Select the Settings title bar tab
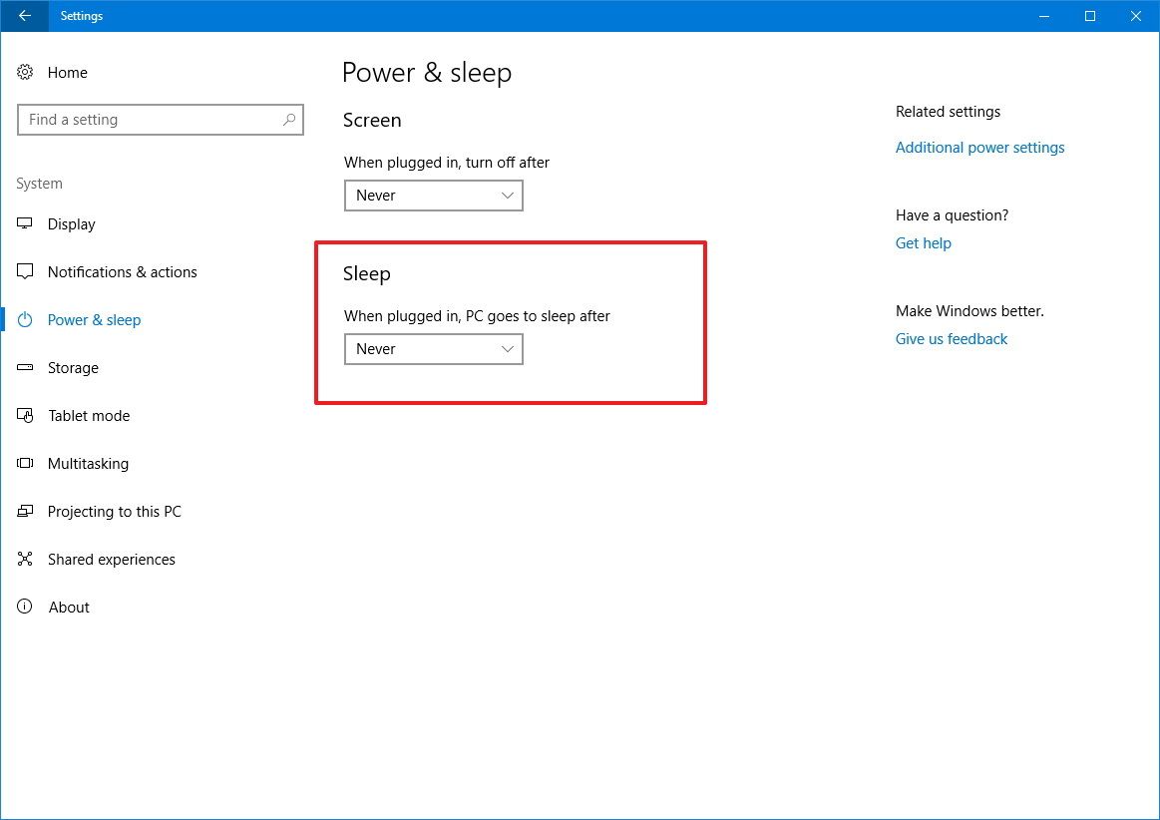The width and height of the screenshot is (1160, 820). point(81,16)
